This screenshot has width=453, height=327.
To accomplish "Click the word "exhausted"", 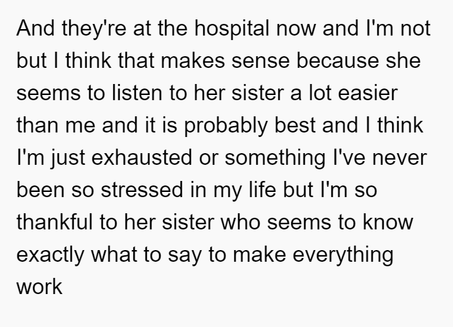I will (x=142, y=157).
